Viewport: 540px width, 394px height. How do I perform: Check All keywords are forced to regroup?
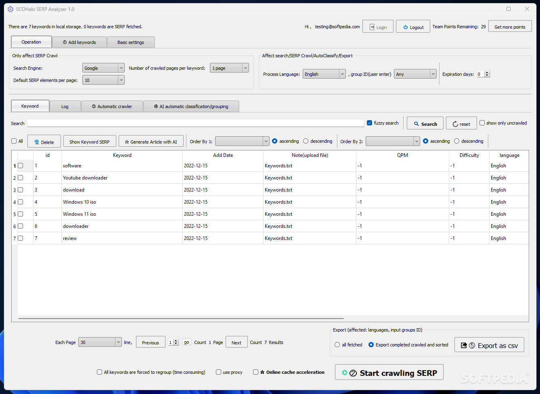coord(99,372)
